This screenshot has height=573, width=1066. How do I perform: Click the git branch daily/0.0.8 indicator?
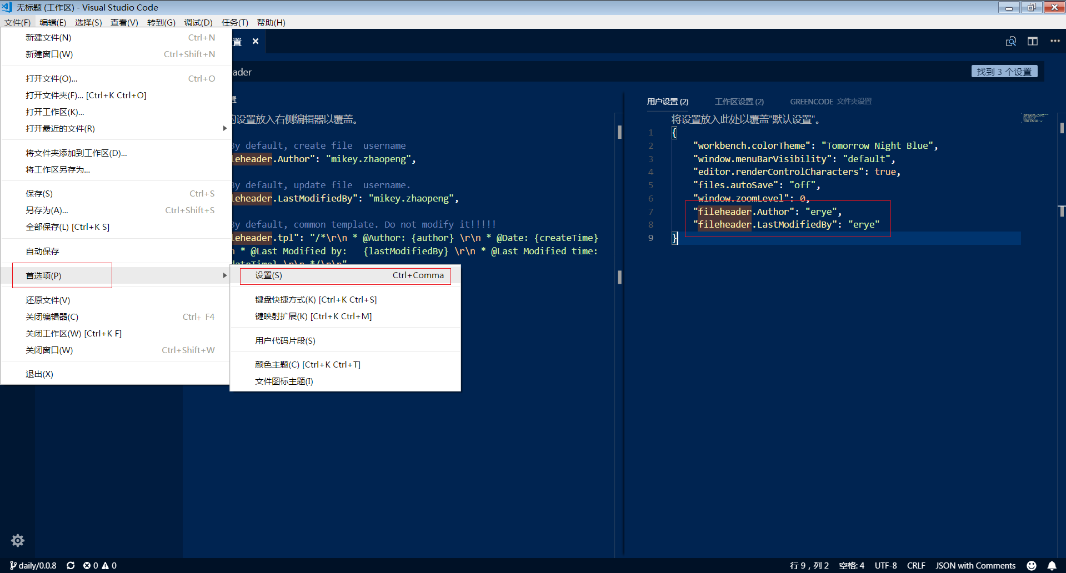click(x=33, y=565)
